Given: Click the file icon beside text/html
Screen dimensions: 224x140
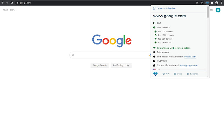Looking at the screenshot, I should click(x=154, y=61).
